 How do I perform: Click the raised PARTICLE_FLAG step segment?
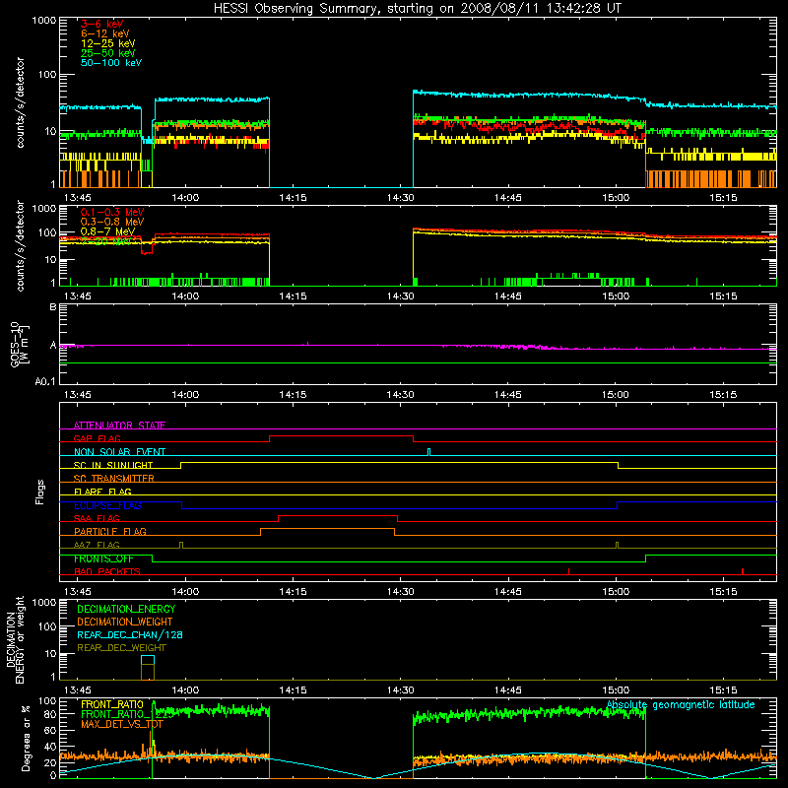(x=327, y=529)
